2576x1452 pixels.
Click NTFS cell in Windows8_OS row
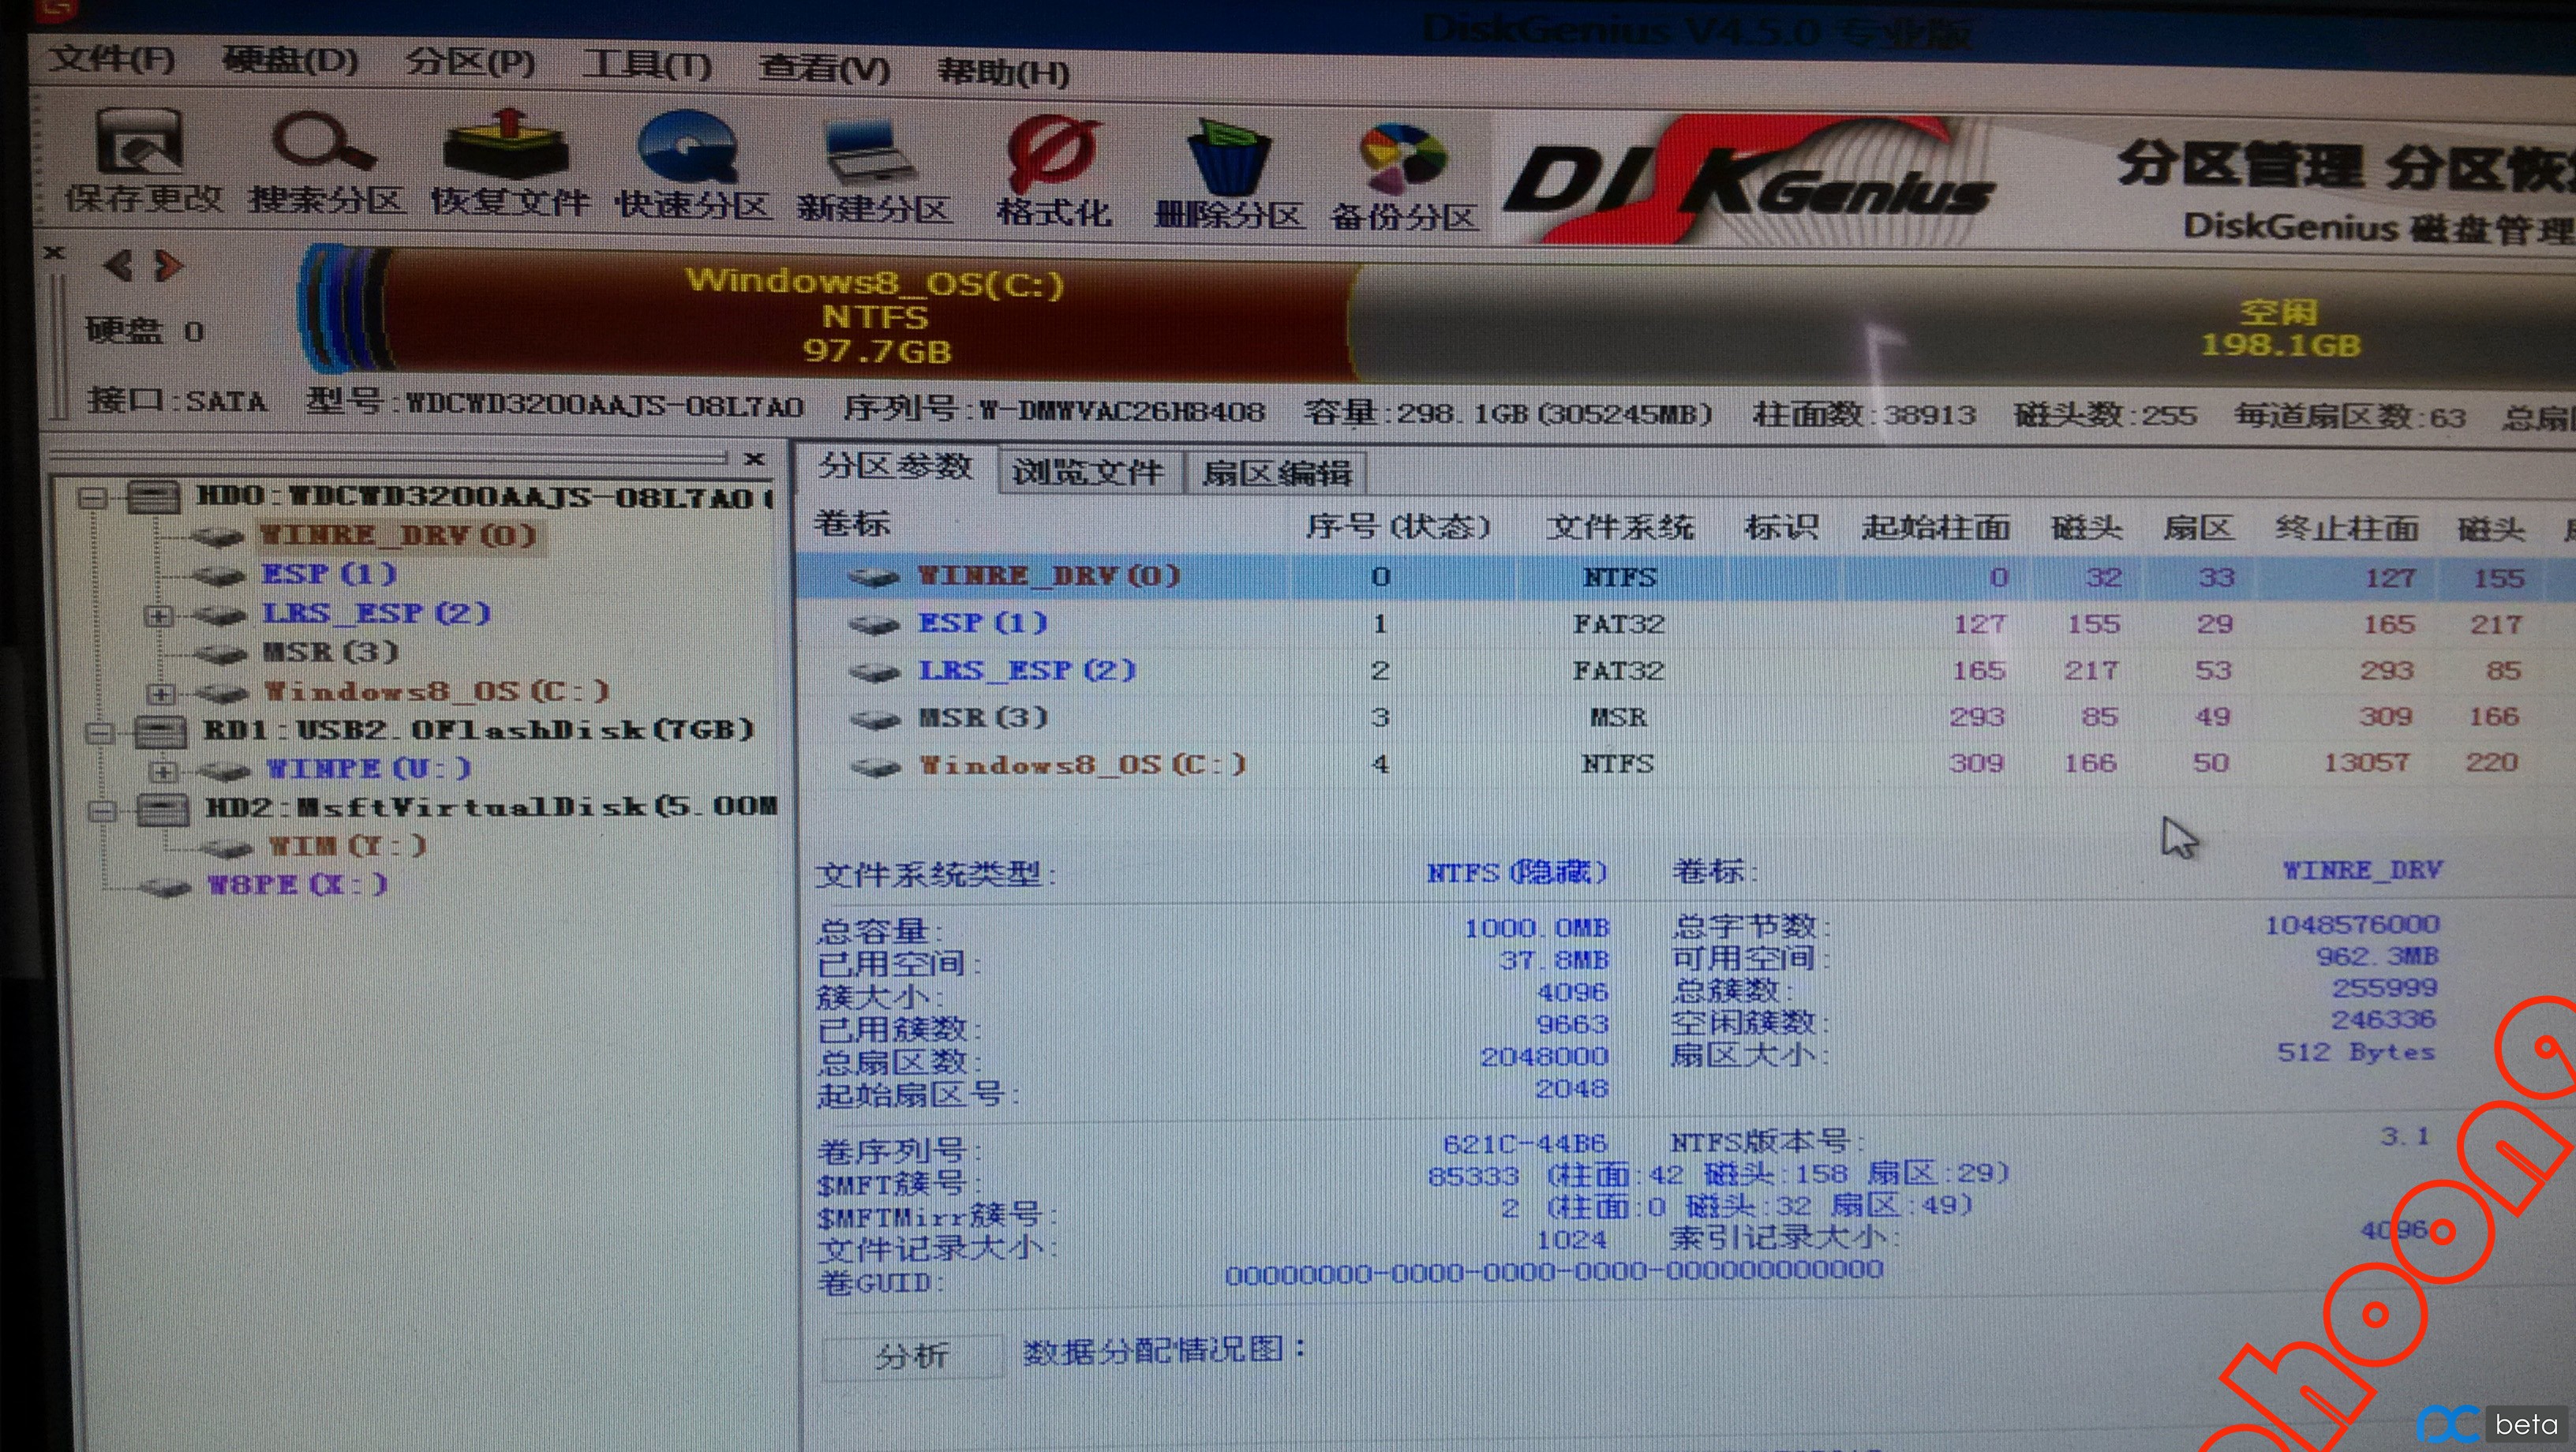pyautogui.click(x=1617, y=765)
